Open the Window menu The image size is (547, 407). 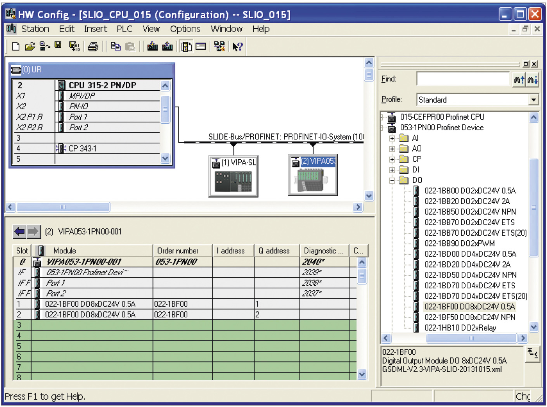(227, 29)
